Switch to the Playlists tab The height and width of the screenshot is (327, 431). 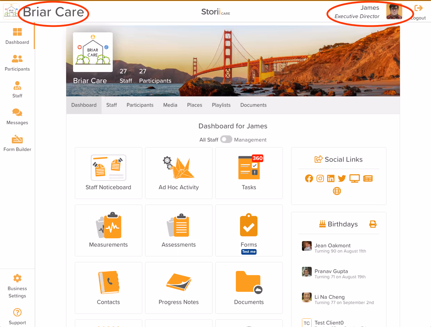click(x=221, y=105)
